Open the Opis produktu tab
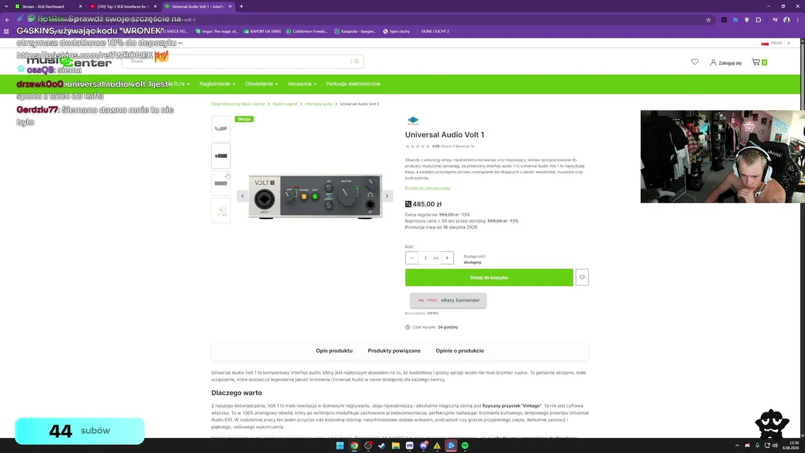This screenshot has height=453, width=805. (334, 350)
